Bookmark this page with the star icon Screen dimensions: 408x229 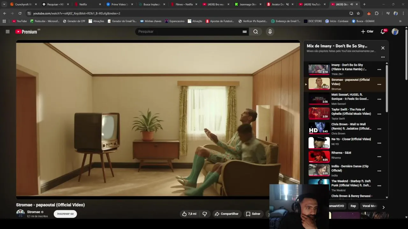(x=358, y=13)
